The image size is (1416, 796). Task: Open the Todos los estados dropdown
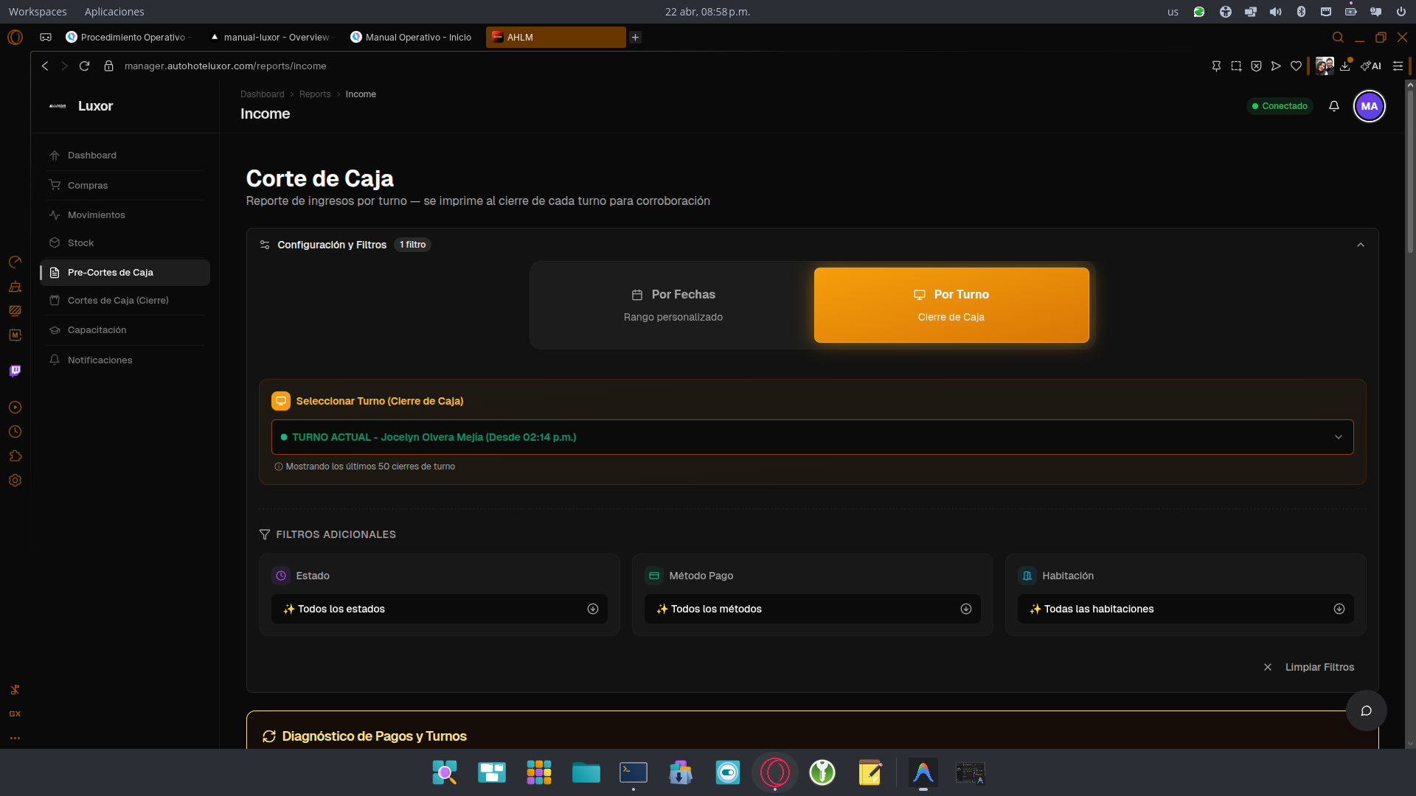tap(440, 609)
